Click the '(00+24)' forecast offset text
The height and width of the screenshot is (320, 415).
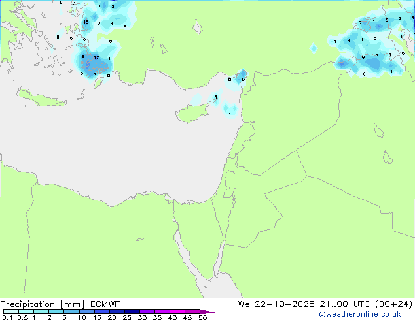(x=393, y=304)
